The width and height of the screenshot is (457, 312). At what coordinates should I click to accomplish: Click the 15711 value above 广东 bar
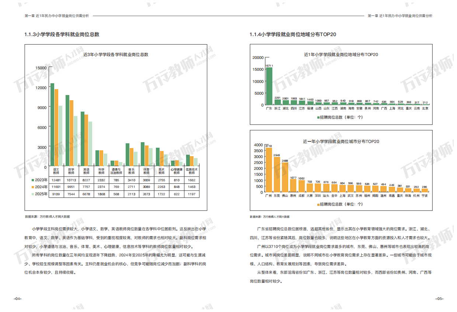click(269, 66)
